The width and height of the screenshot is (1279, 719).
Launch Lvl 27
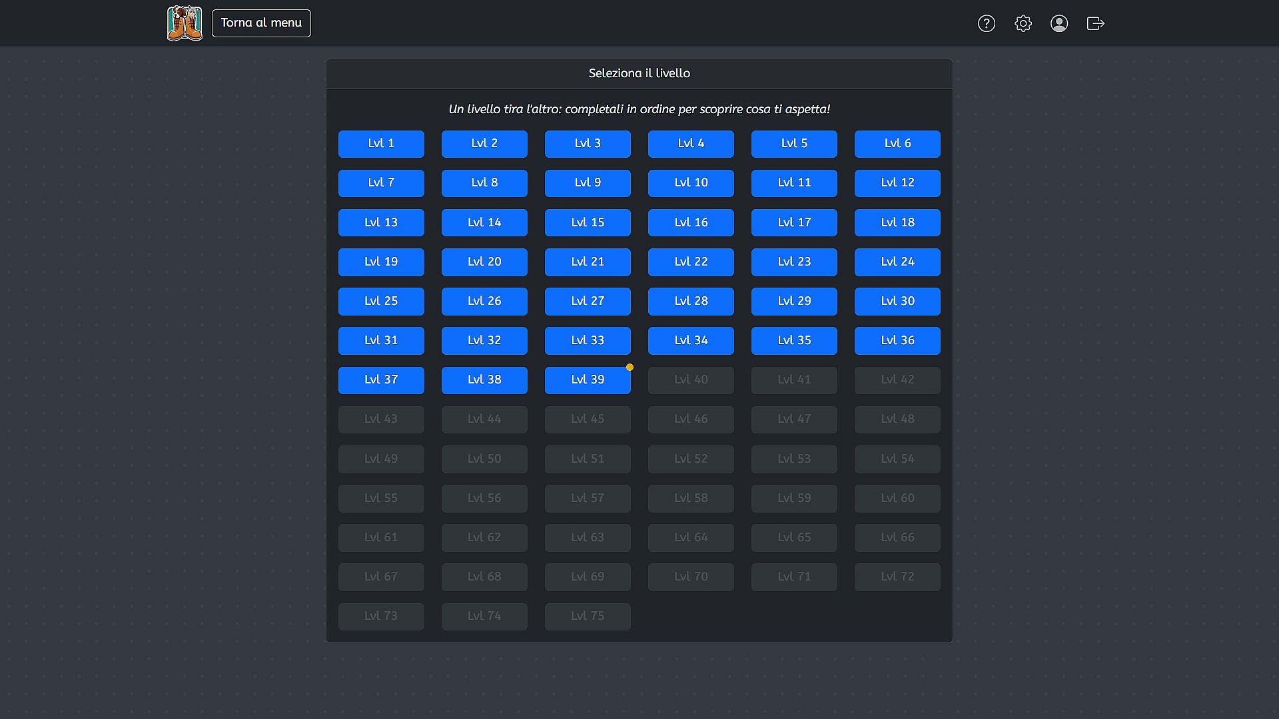(588, 301)
